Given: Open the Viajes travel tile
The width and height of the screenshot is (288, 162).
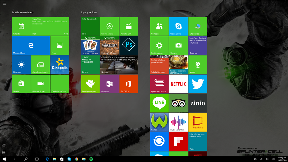Looking at the screenshot, I should coord(198,141).
